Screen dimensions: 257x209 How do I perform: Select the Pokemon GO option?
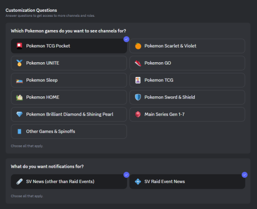pyautogui.click(x=187, y=63)
